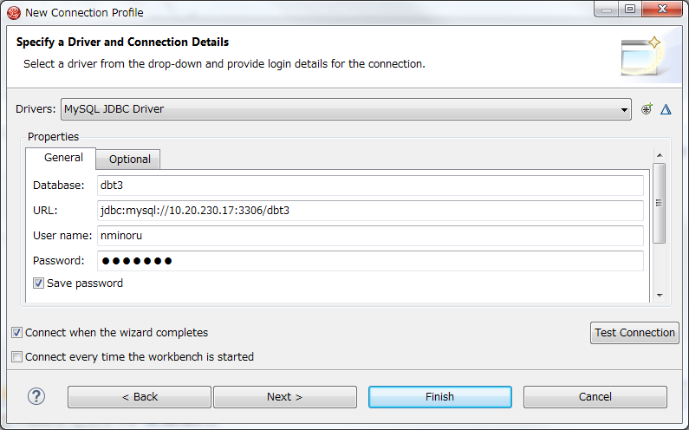
Task: Click the New Driver Definition icon
Action: pyautogui.click(x=647, y=109)
